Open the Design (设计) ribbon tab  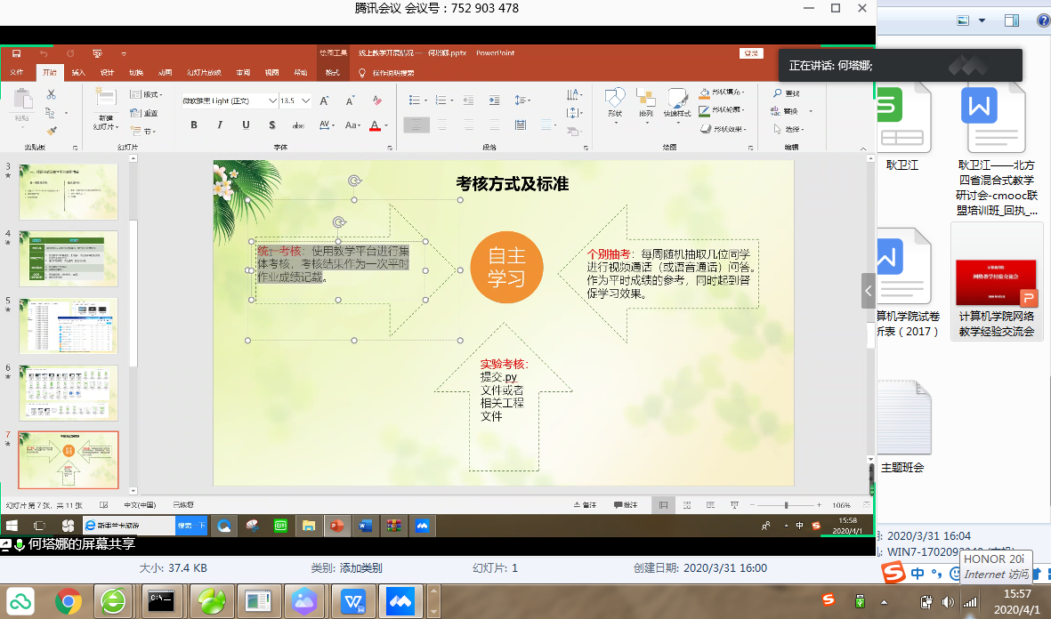tap(107, 73)
